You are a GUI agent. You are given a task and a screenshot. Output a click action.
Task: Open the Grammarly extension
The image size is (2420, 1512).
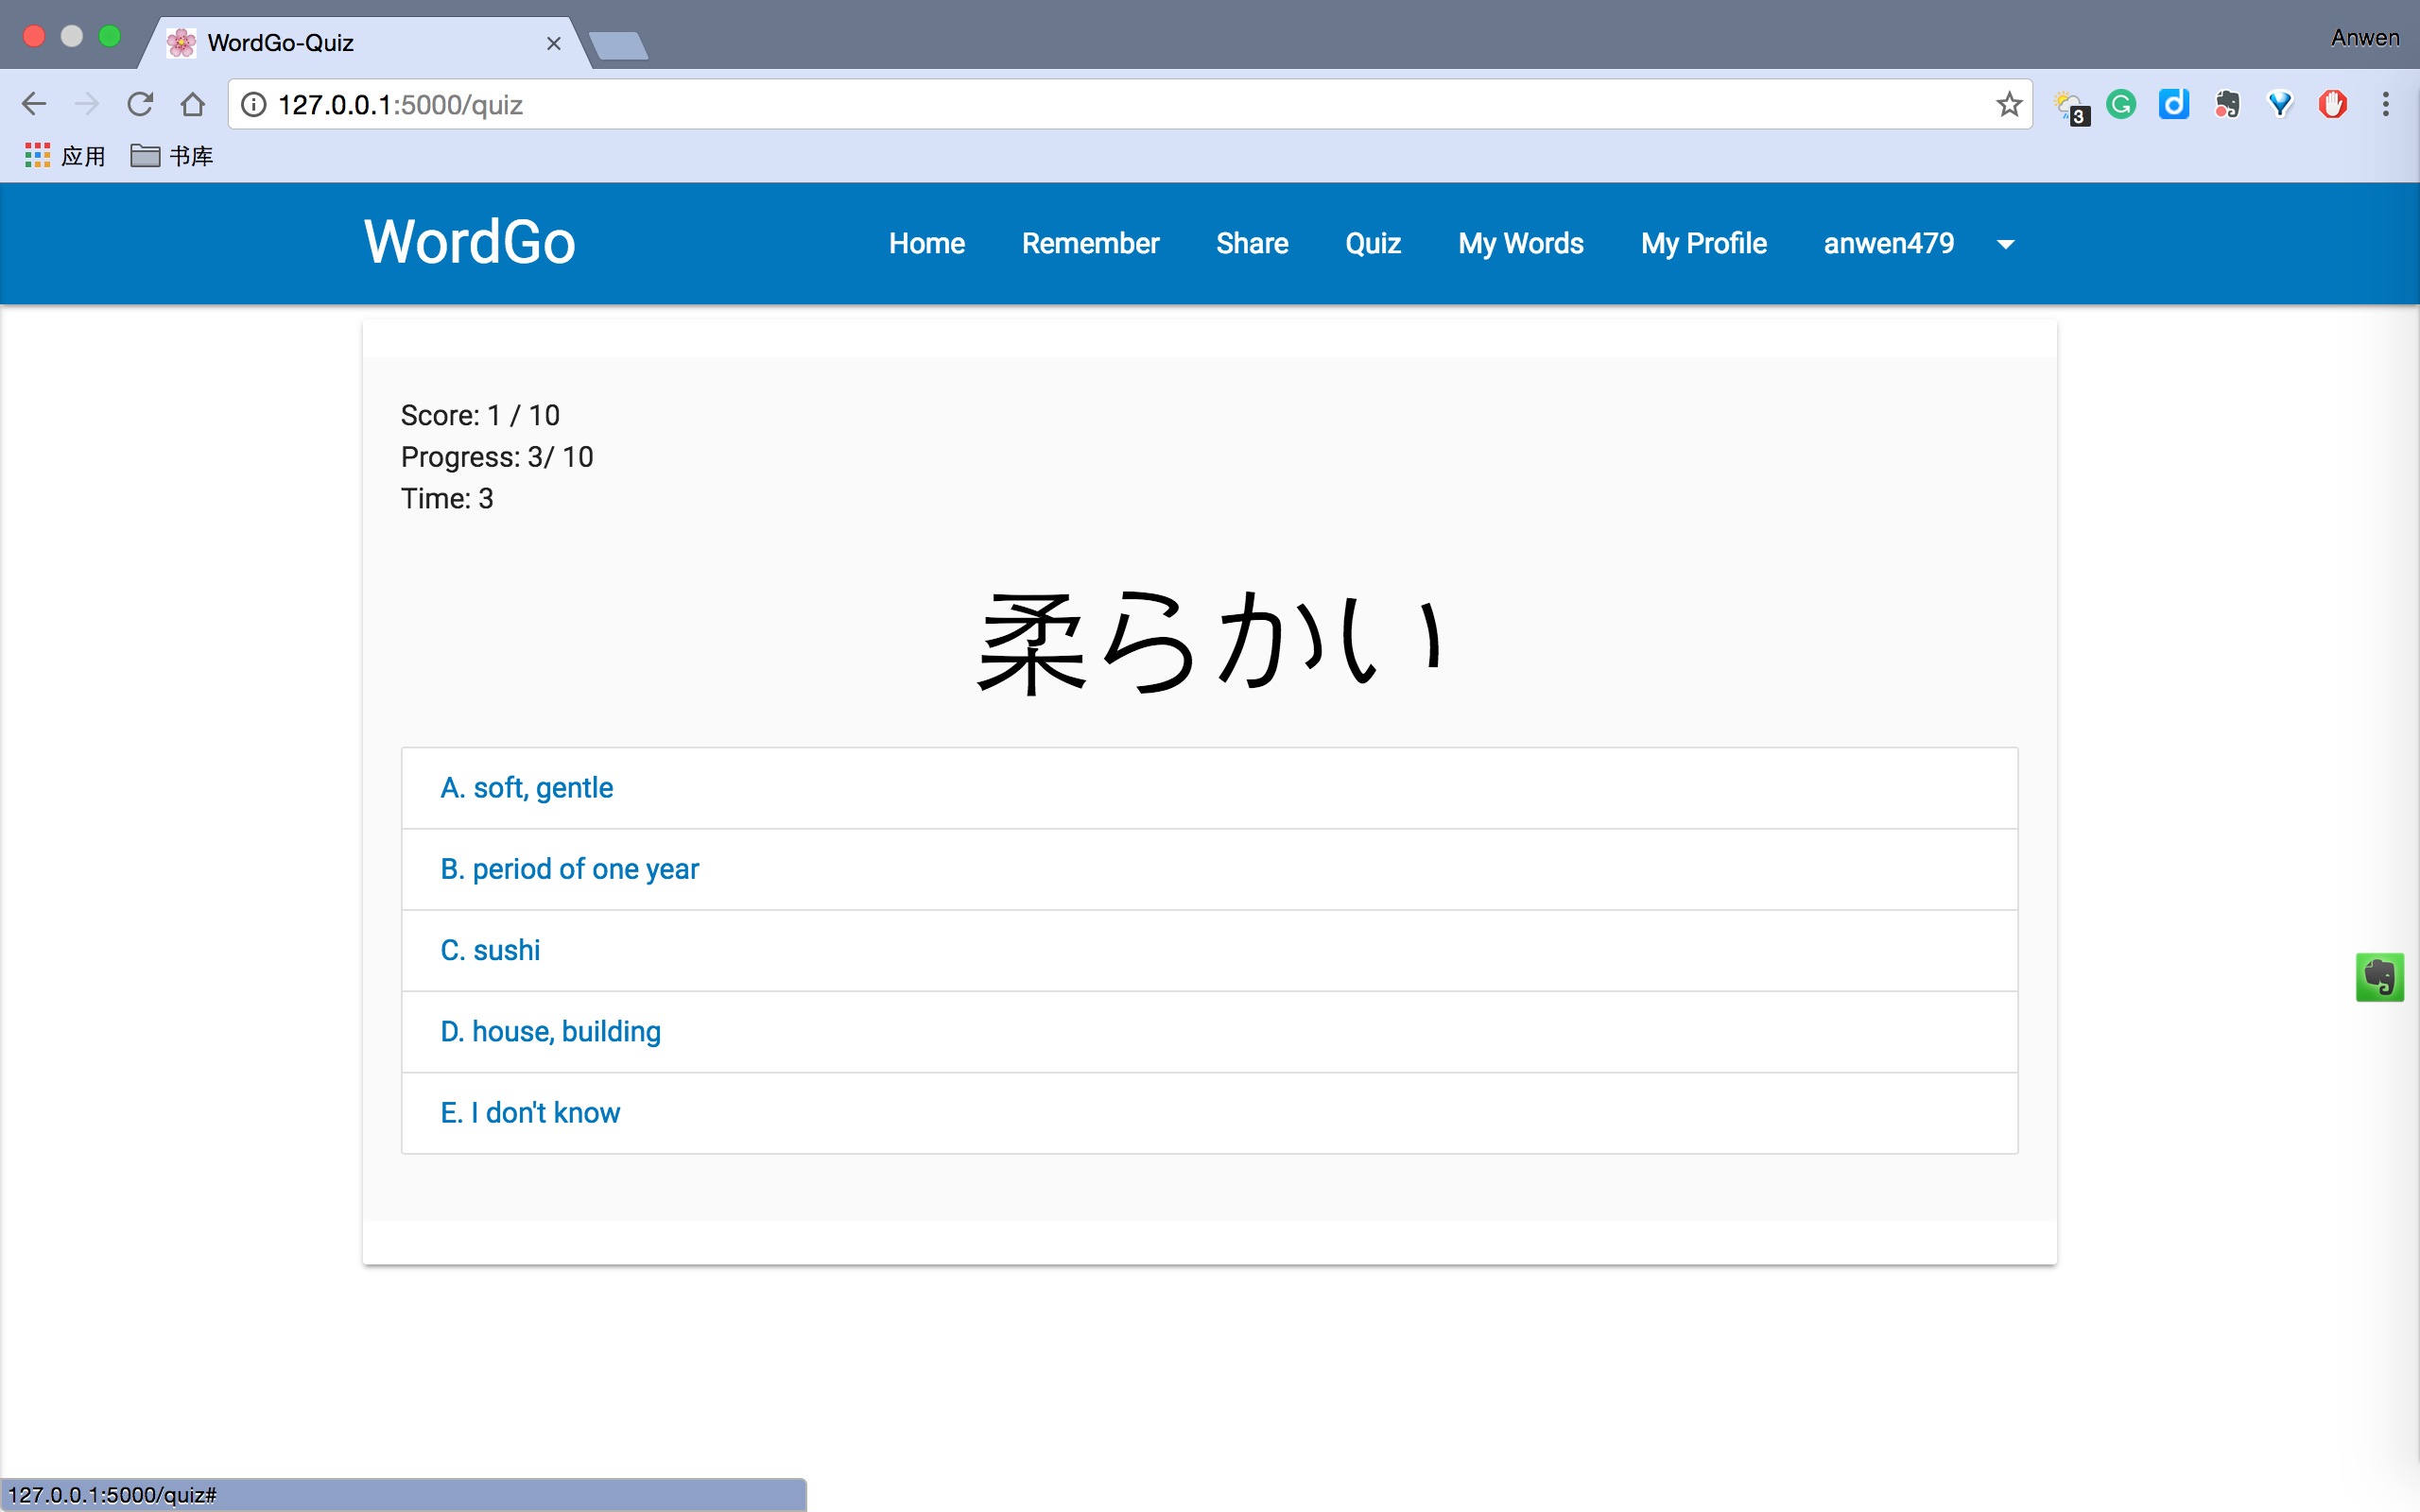click(2121, 104)
